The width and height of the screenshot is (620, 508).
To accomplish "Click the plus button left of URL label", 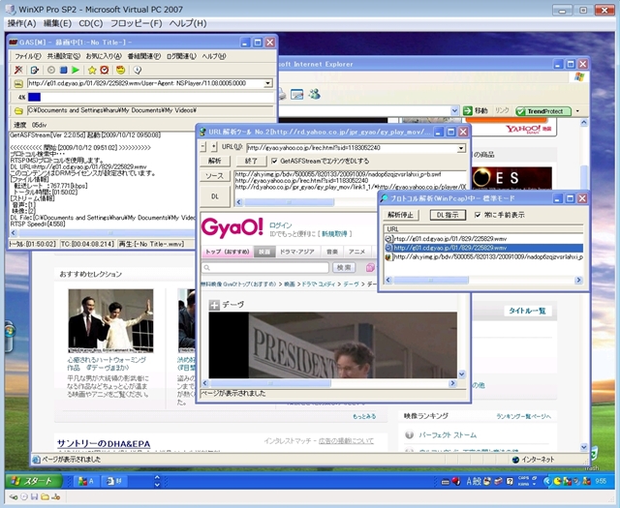I will pos(214,147).
